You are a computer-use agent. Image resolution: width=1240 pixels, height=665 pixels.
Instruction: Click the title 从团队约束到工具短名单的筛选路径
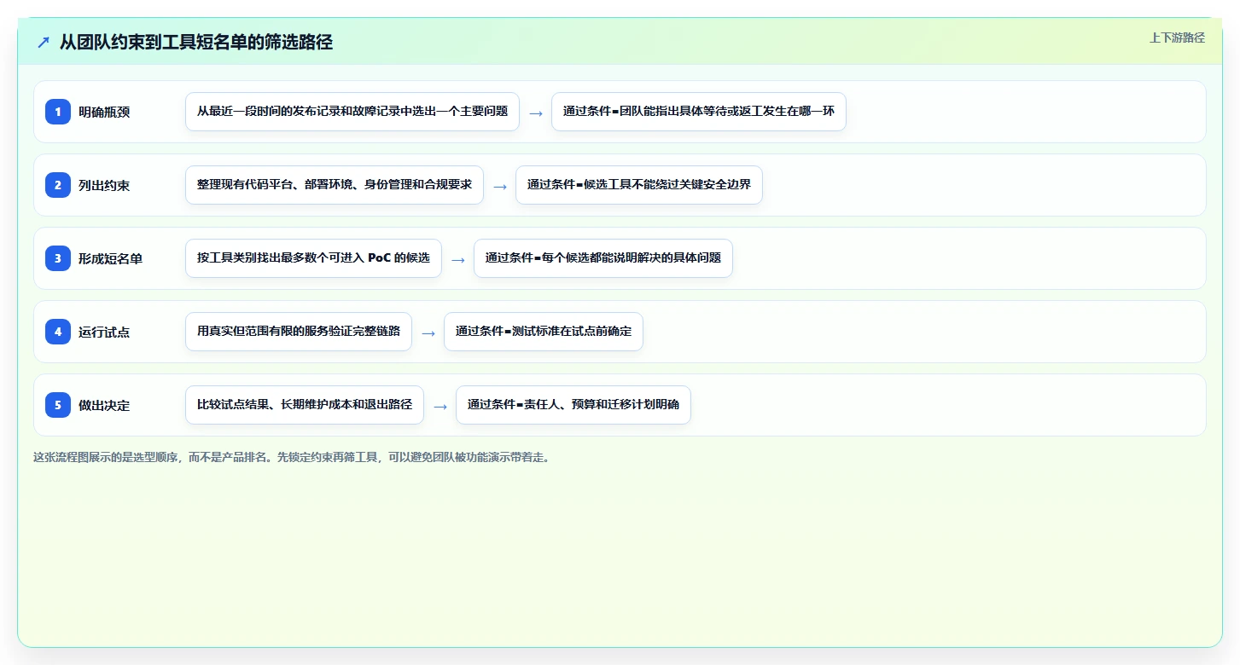click(196, 42)
